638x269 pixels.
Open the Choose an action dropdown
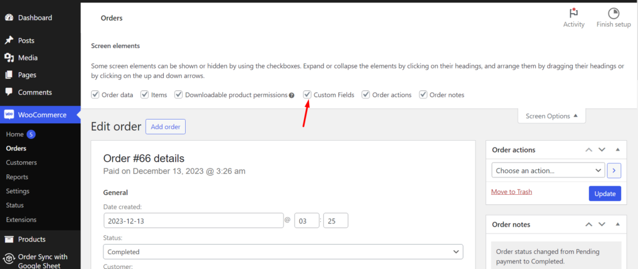click(548, 171)
